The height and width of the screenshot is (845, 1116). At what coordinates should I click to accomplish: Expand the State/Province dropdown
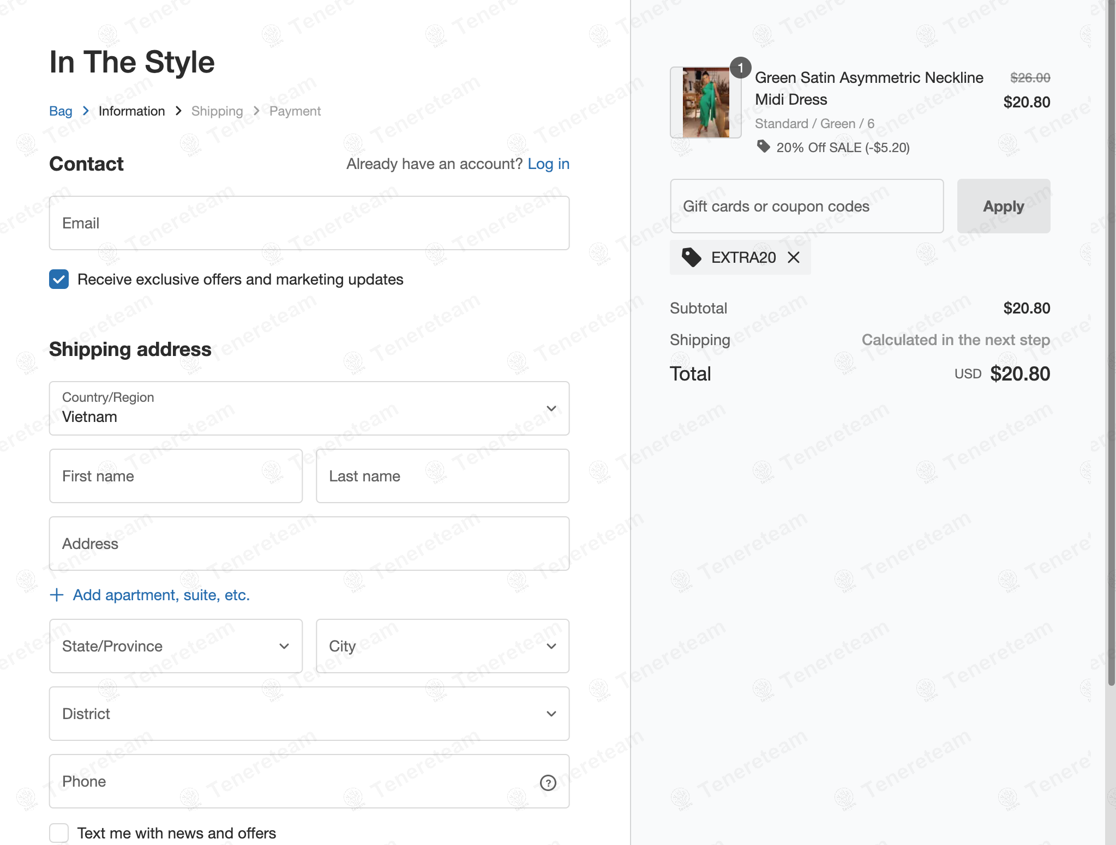tap(176, 646)
